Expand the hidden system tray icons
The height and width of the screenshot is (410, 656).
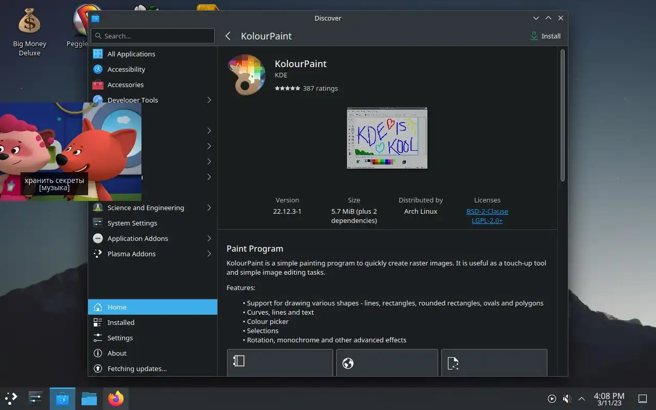point(582,399)
